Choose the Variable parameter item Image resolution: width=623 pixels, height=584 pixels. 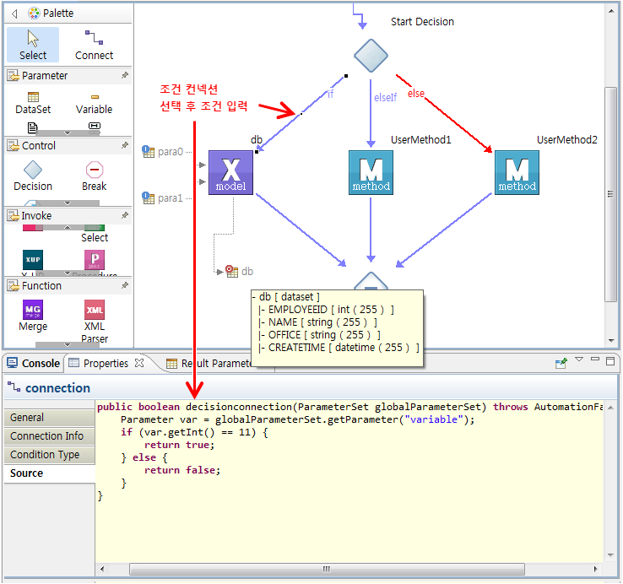pyautogui.click(x=94, y=101)
